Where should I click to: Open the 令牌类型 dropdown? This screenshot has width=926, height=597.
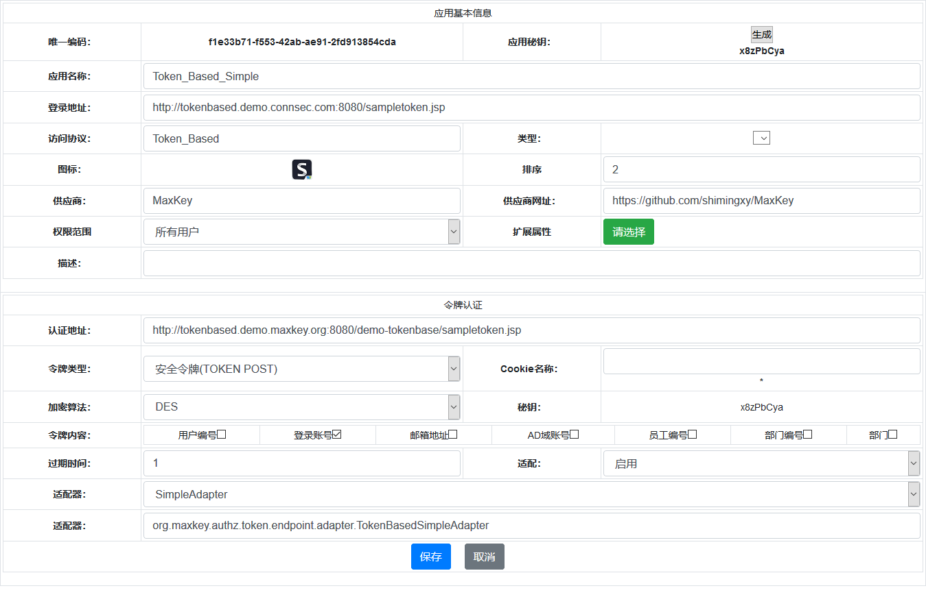click(x=302, y=369)
